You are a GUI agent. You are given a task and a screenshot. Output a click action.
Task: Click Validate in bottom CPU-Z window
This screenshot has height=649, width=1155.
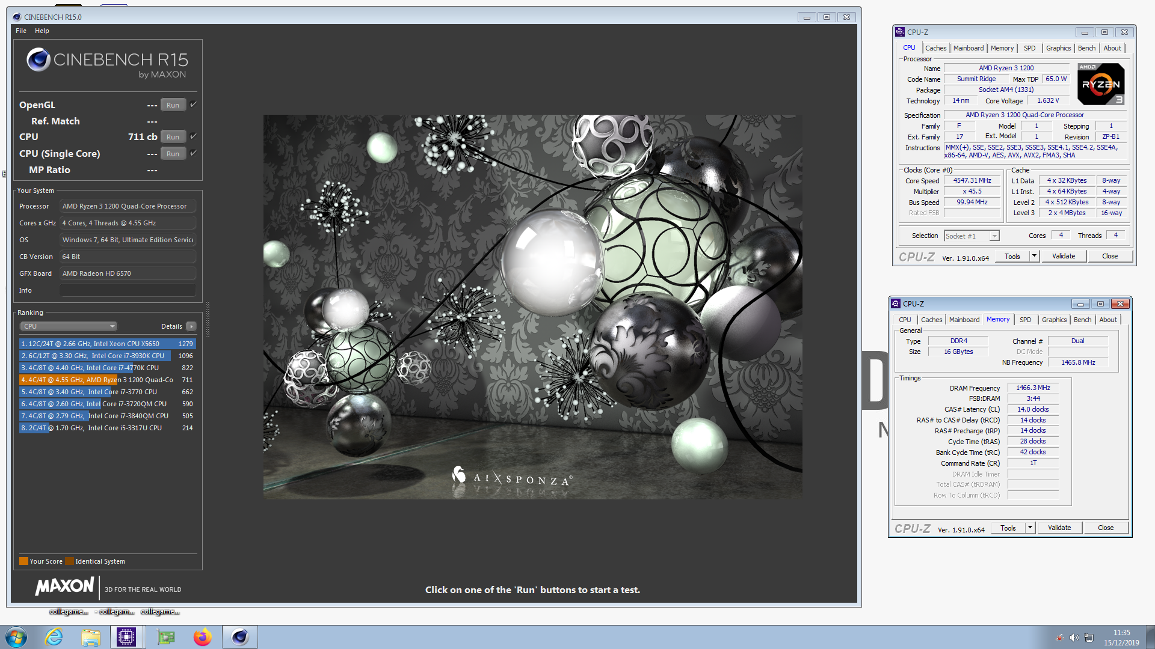[1059, 528]
